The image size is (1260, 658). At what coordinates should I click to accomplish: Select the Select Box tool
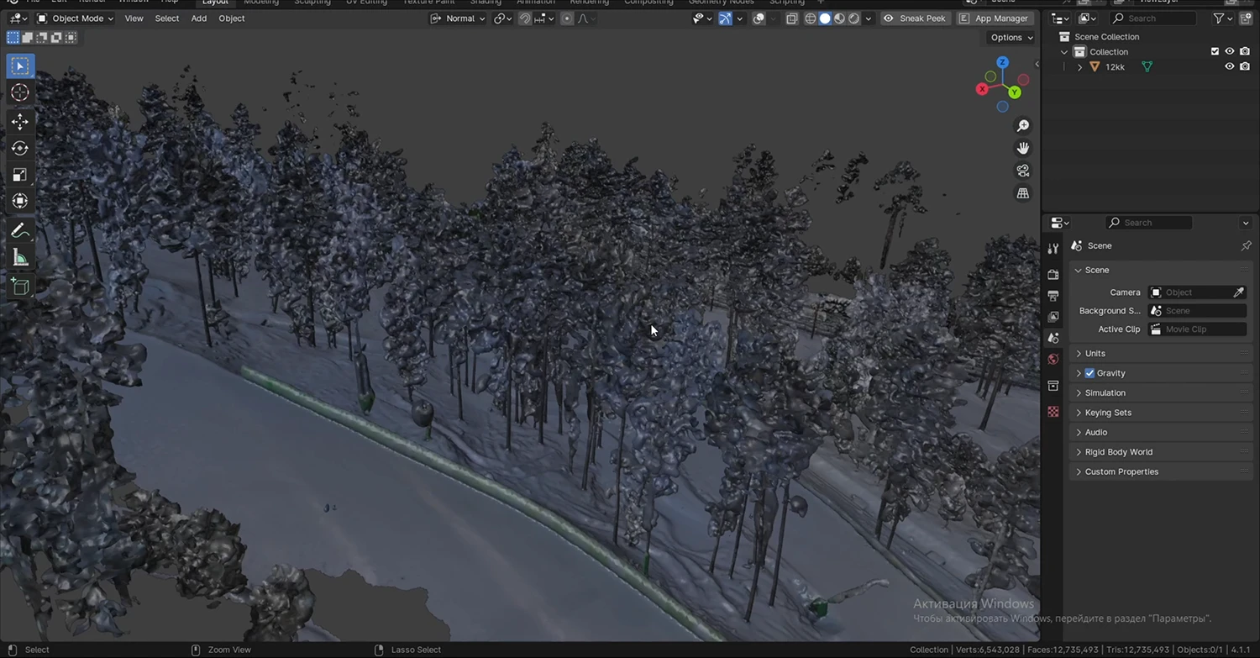[x=20, y=66]
